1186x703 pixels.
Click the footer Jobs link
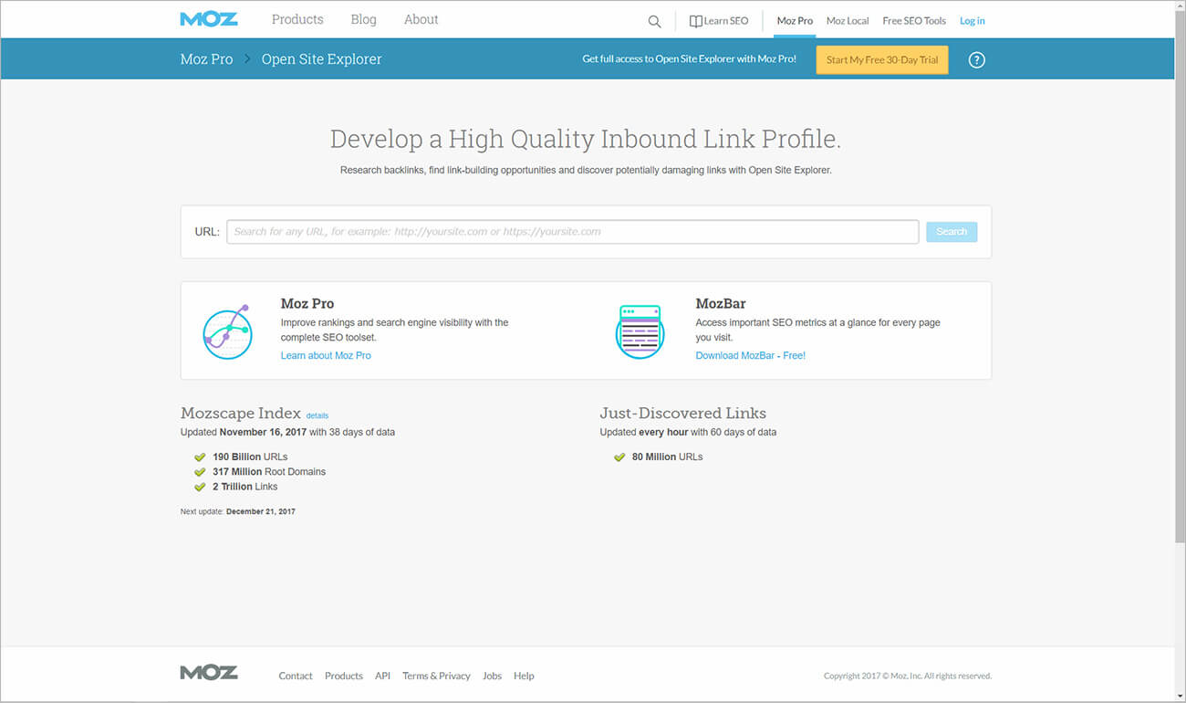point(493,676)
